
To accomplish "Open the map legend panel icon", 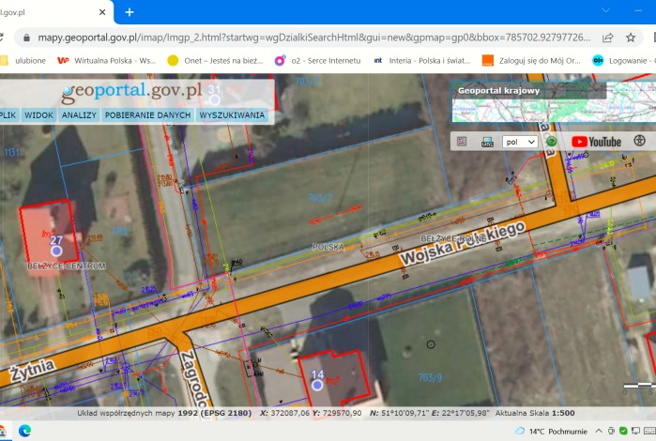I will click(x=462, y=142).
